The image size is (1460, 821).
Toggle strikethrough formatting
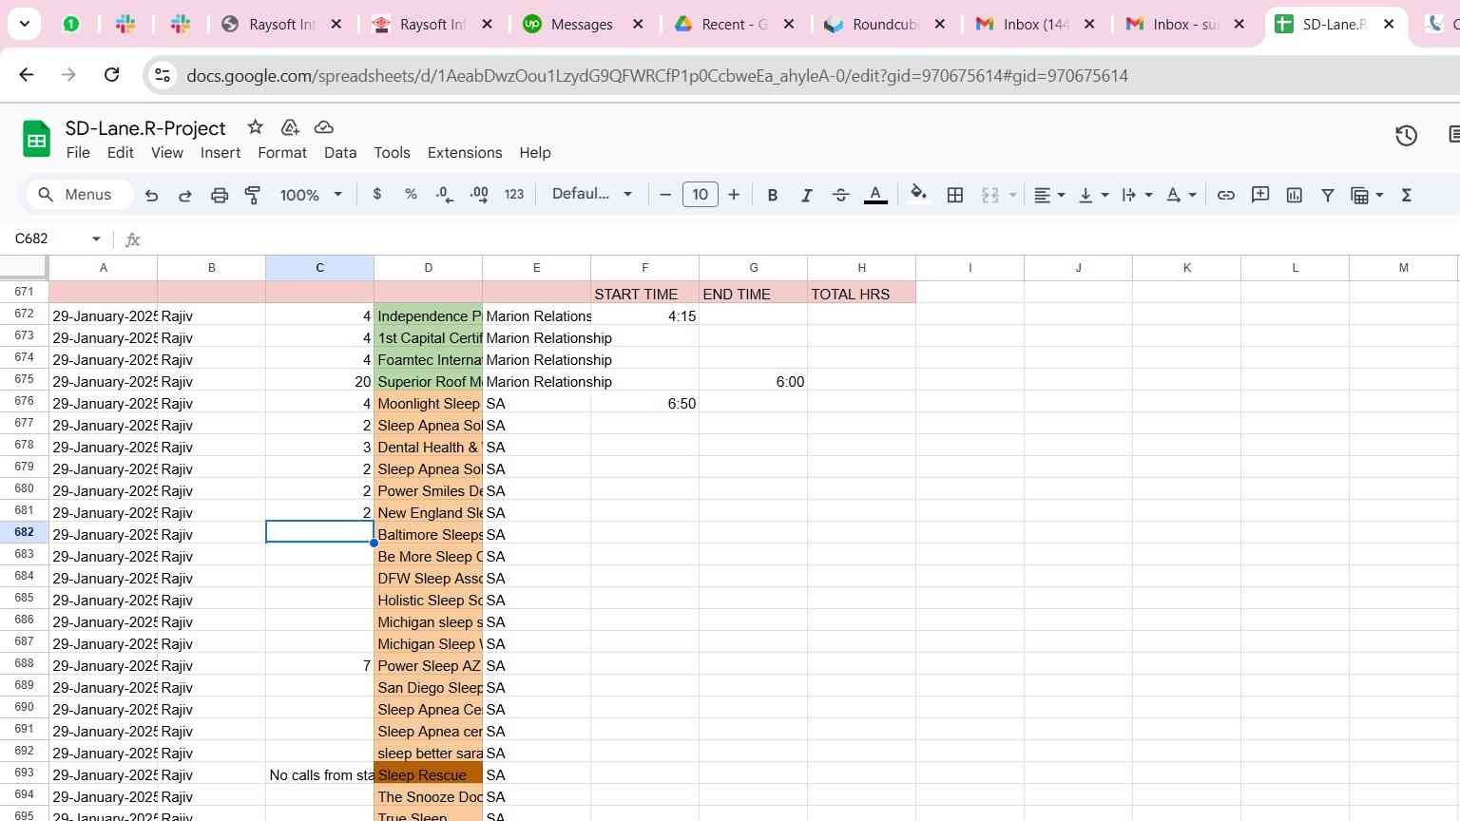[x=840, y=195]
